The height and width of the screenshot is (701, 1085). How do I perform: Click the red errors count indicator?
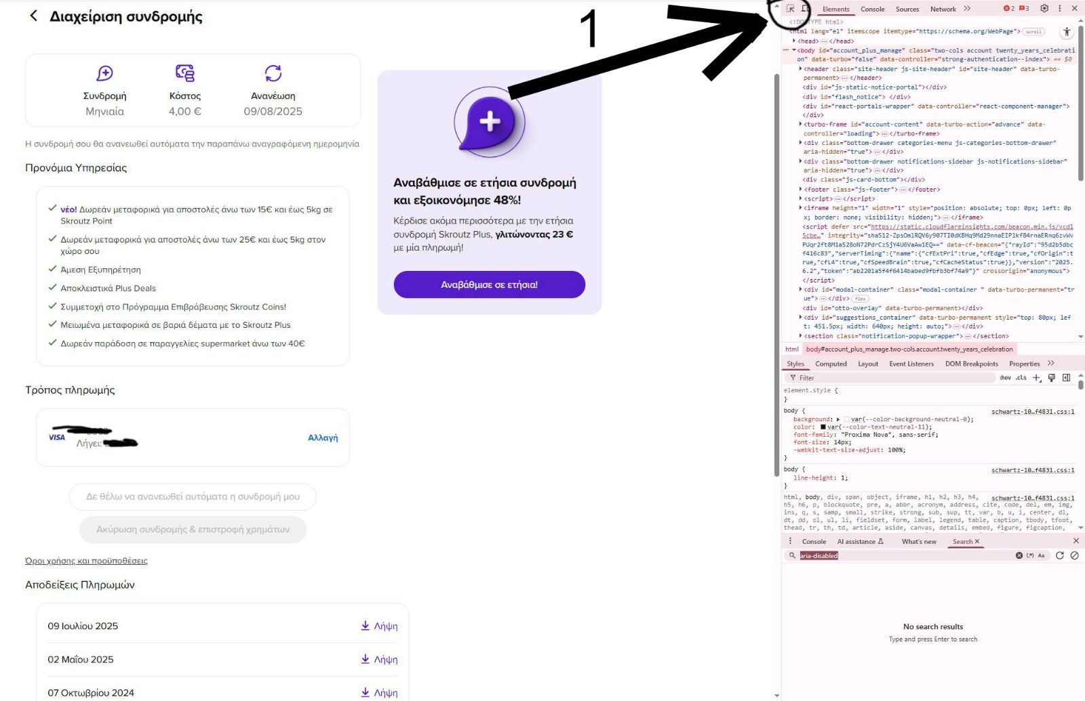(x=1008, y=9)
